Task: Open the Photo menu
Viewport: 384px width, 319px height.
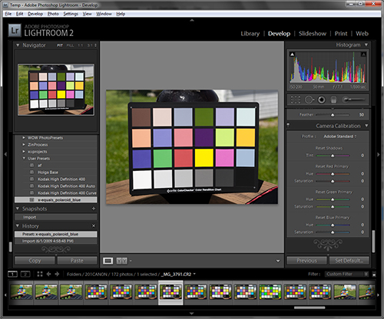Action: tap(53, 14)
